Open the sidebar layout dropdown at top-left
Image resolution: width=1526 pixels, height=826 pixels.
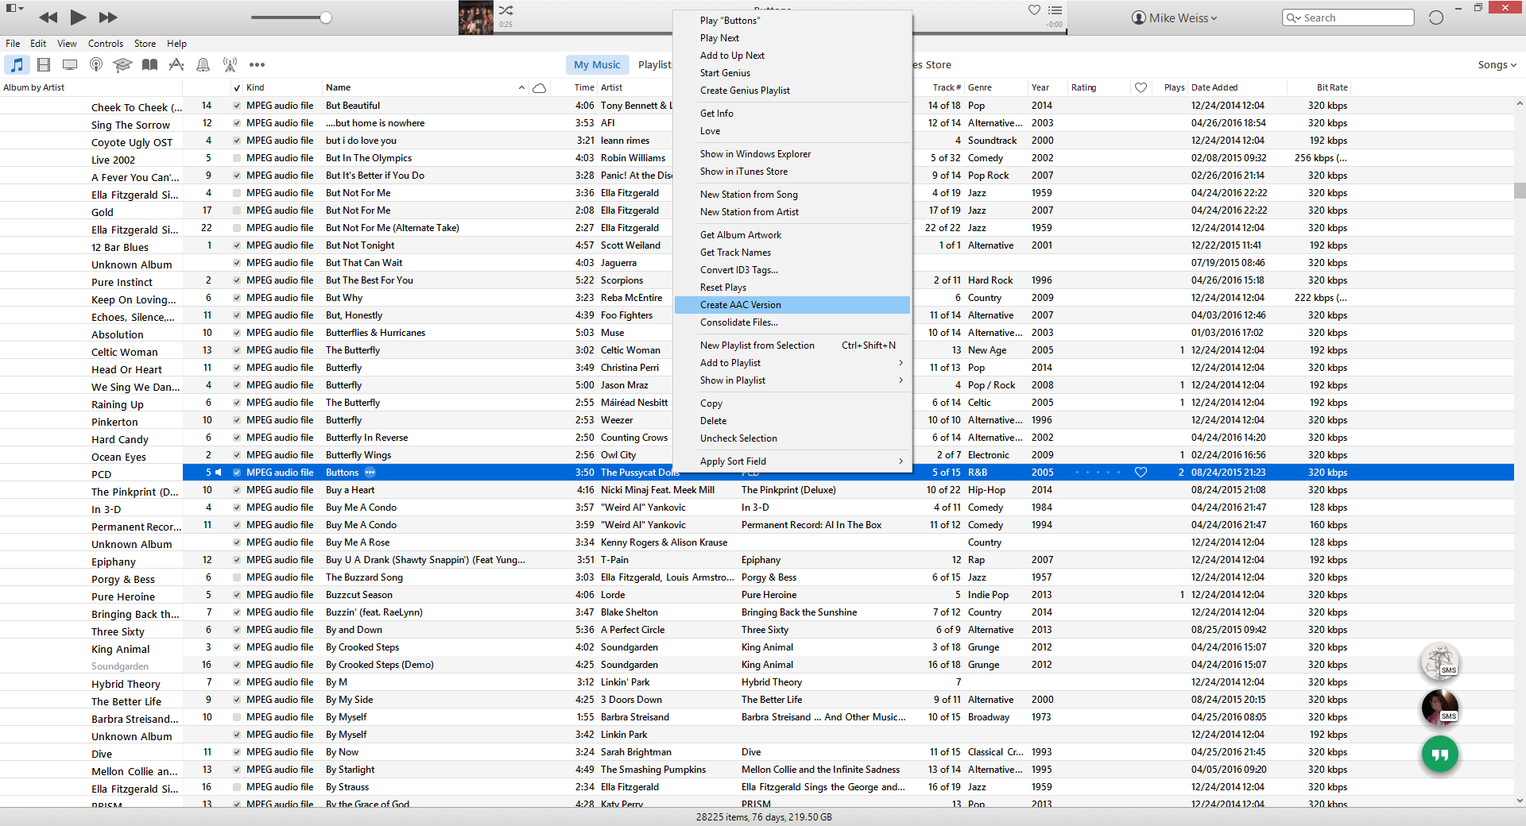(x=15, y=8)
